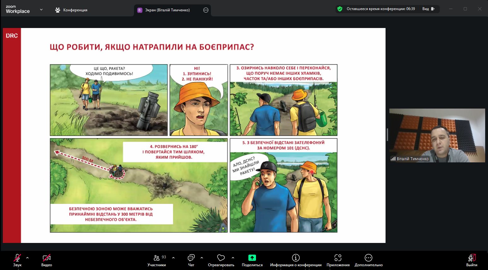Turn on the camera with Видео
Viewport: 488px width, 270px height.
click(x=46, y=258)
